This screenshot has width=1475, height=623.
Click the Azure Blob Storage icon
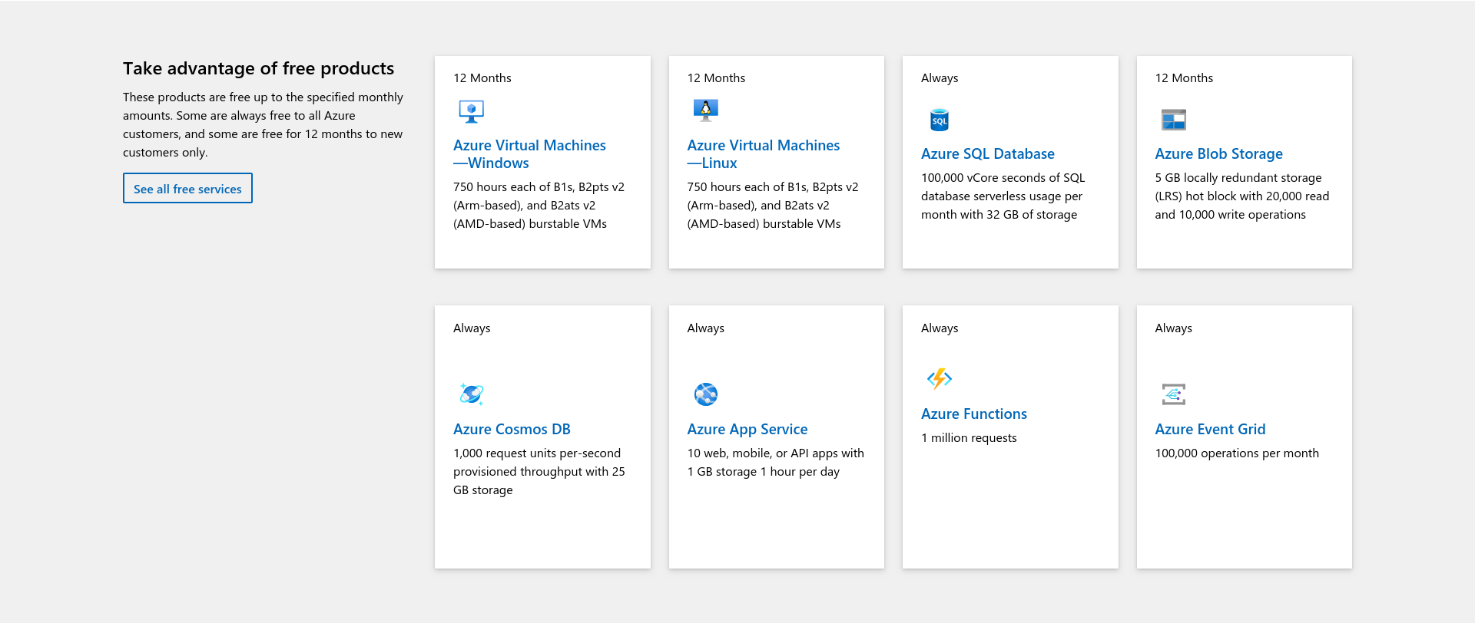pyautogui.click(x=1173, y=120)
